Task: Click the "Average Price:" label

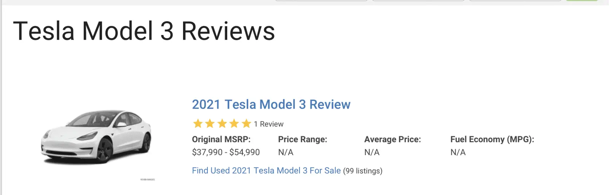Action: tap(392, 140)
